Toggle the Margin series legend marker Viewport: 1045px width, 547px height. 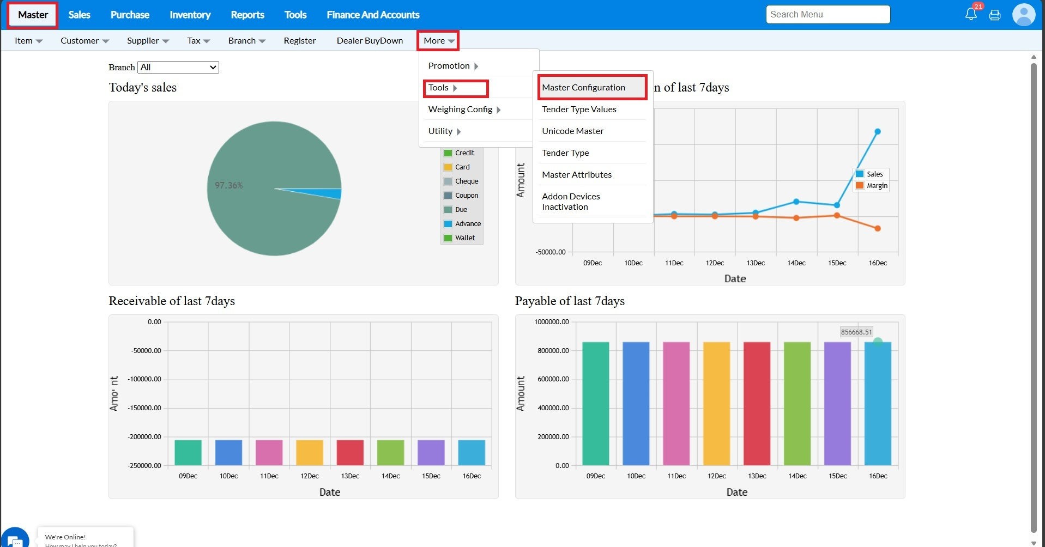[860, 186]
